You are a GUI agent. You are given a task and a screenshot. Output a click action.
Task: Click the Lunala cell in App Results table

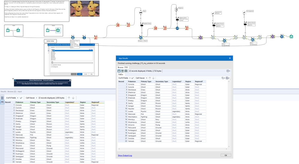click(134, 111)
